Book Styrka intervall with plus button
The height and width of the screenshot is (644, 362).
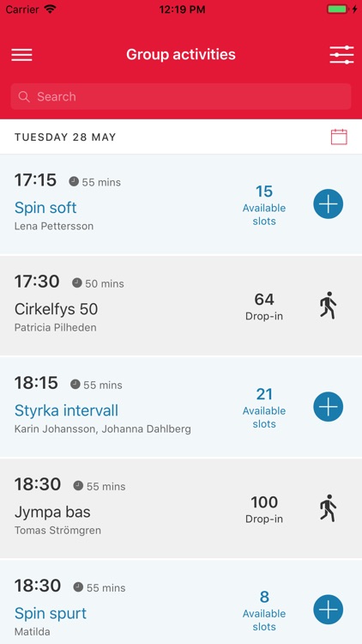[329, 407]
